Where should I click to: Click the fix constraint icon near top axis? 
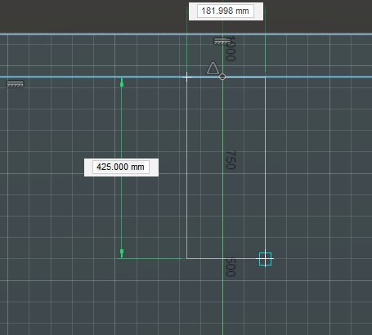[x=222, y=42]
